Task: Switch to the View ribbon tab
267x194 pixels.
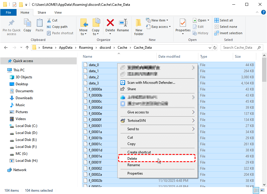Action: click(58, 12)
